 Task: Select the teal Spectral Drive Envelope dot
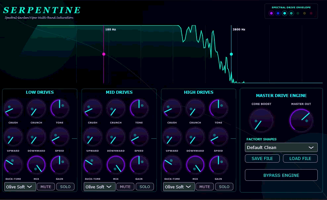(291, 13)
